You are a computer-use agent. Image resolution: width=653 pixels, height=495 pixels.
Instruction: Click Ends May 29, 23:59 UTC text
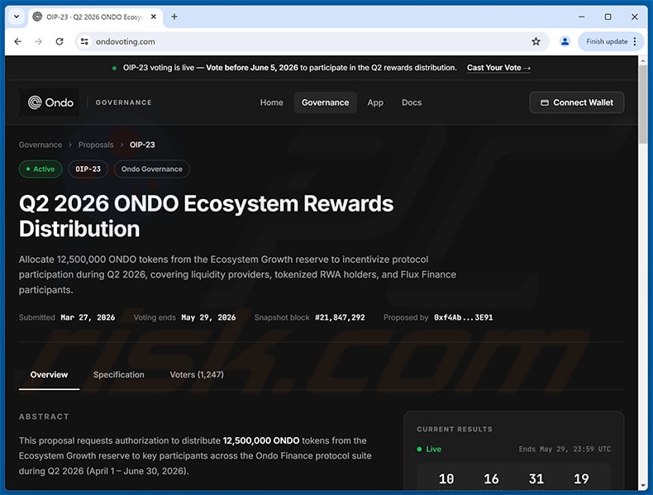point(565,450)
